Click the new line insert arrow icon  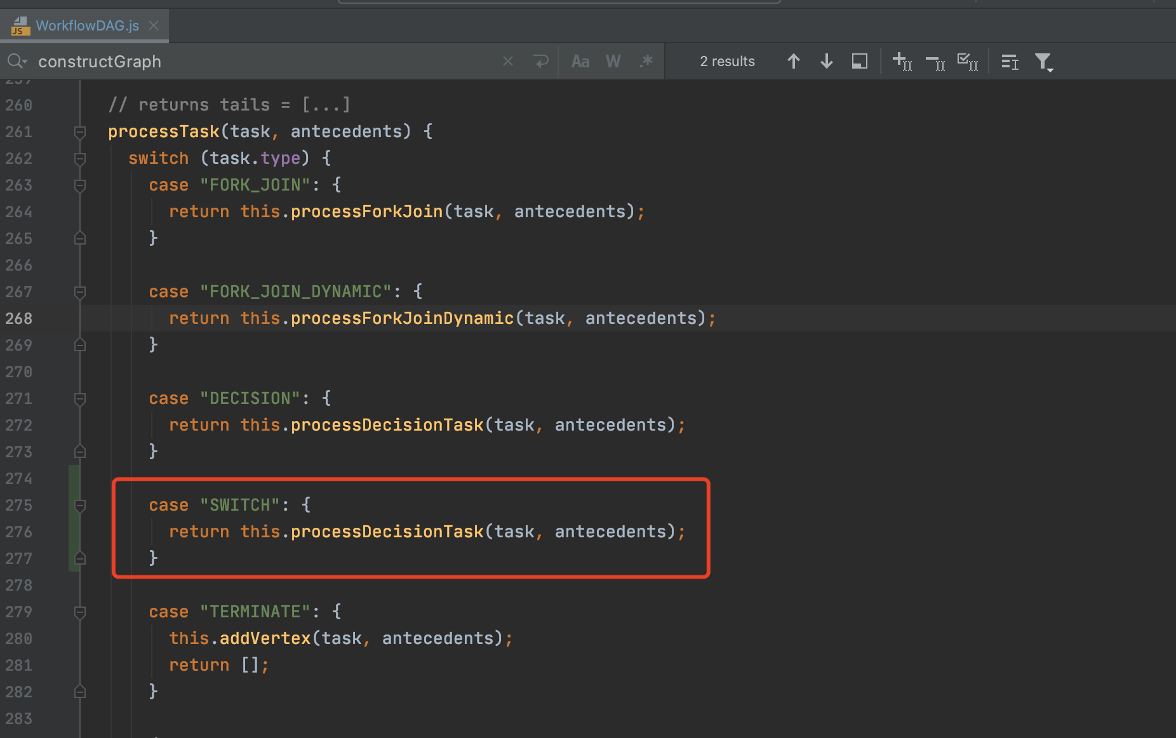click(540, 61)
